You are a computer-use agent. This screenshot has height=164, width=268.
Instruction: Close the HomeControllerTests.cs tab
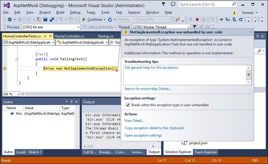pos(50,36)
